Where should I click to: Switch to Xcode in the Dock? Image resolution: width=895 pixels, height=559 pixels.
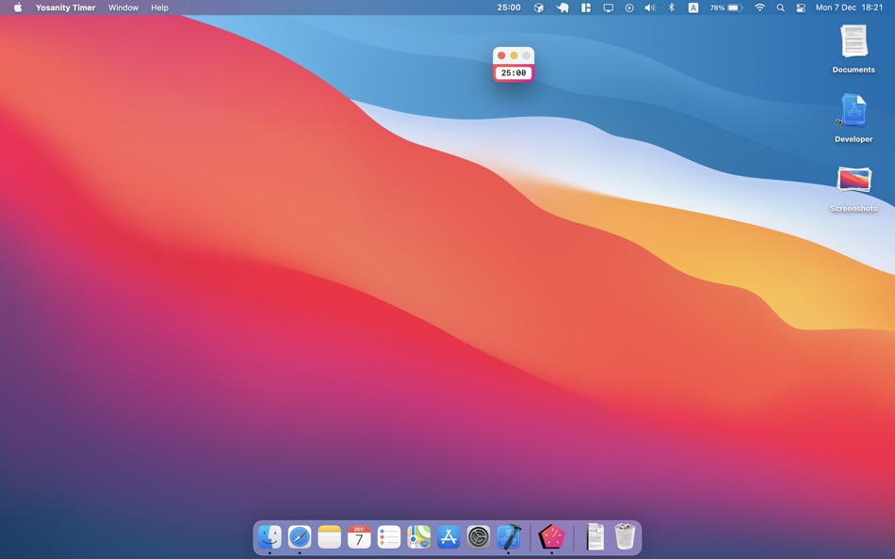[508, 536]
